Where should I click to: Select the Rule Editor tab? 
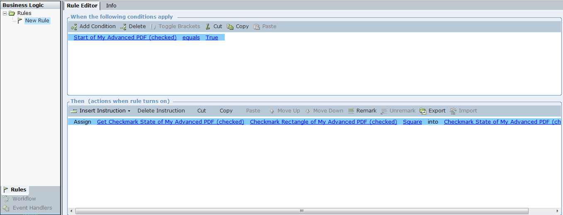coord(82,5)
